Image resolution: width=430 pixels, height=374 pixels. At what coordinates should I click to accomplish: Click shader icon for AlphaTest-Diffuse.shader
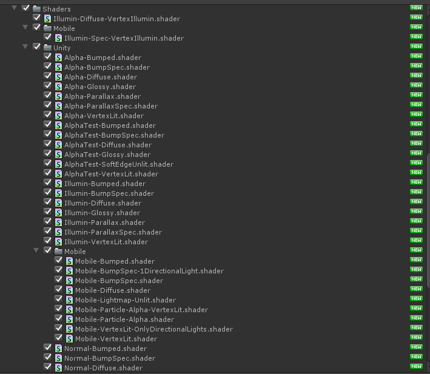point(58,145)
